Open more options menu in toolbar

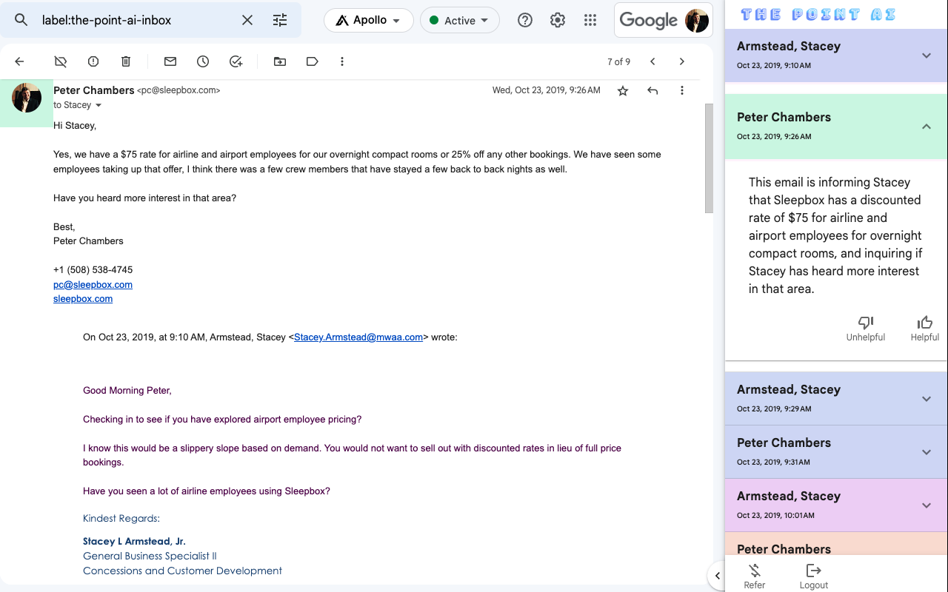click(342, 61)
